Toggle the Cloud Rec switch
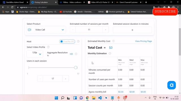The width and height of the screenshot is (181, 101). point(67,41)
